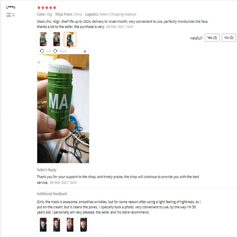Image resolution: width=237 pixels, height=237 pixels.
Task: Click the rotate Left icon
Action: (42, 51)
